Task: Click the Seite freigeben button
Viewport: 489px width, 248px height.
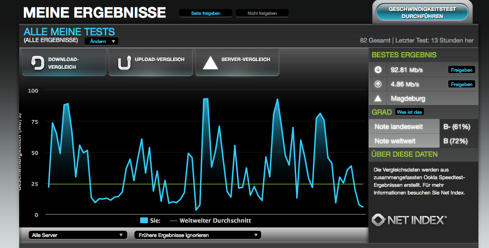Action: 206,13
